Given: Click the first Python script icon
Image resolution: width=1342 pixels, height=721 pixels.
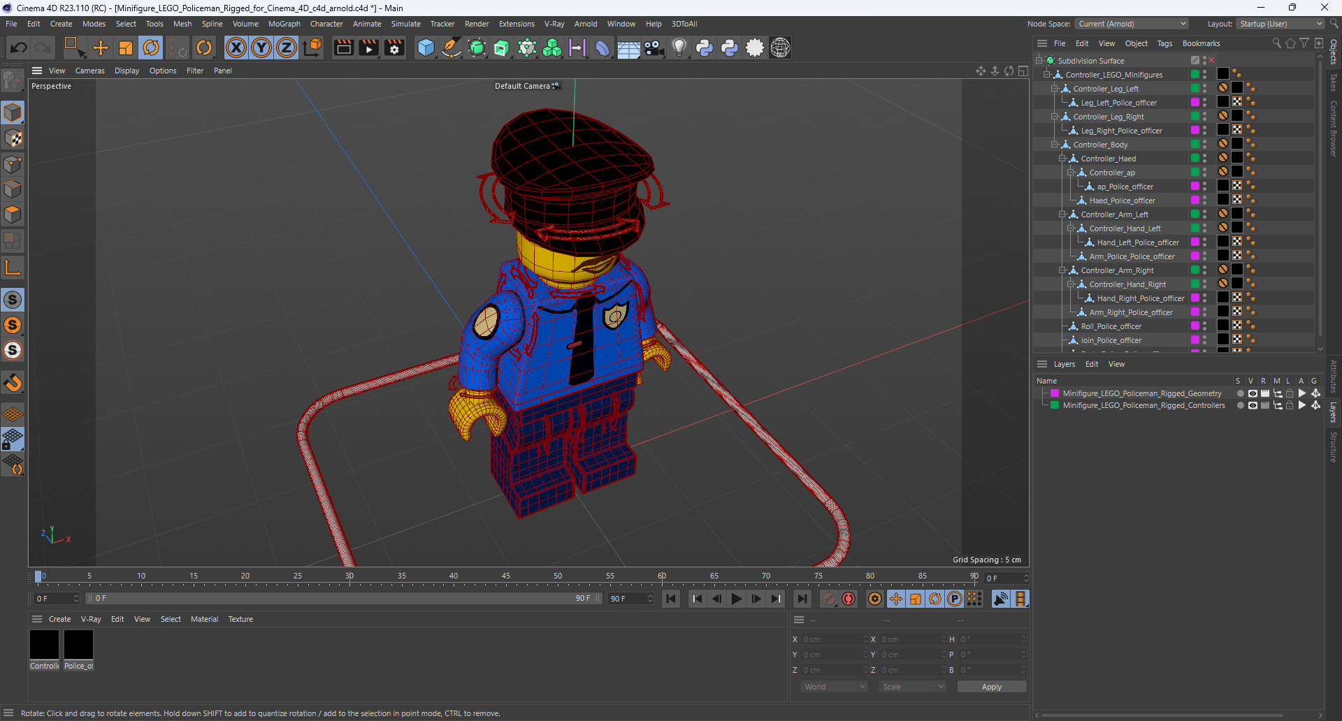Looking at the screenshot, I should point(705,48).
